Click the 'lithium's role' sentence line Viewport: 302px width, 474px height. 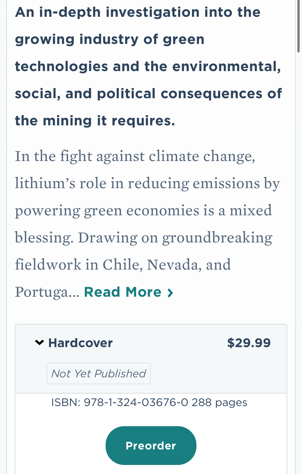[147, 183]
